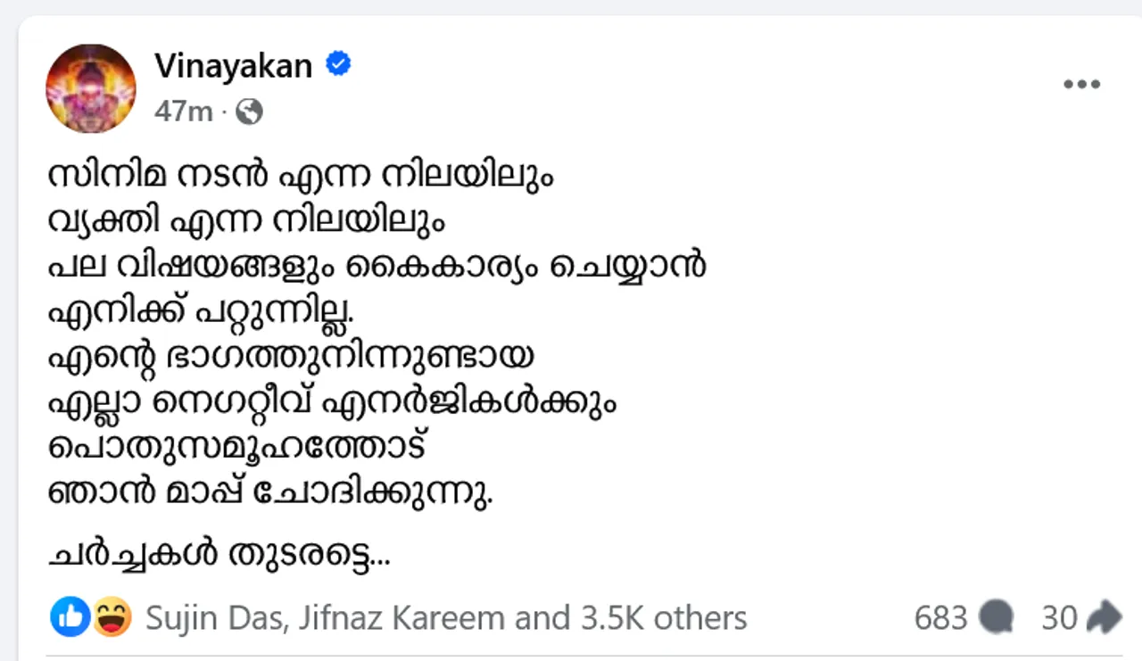The image size is (1142, 661).
Task: Click the globe public audience icon
Action: point(251,112)
